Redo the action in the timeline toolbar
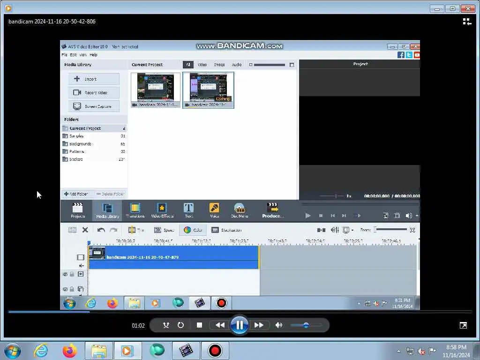 point(113,230)
